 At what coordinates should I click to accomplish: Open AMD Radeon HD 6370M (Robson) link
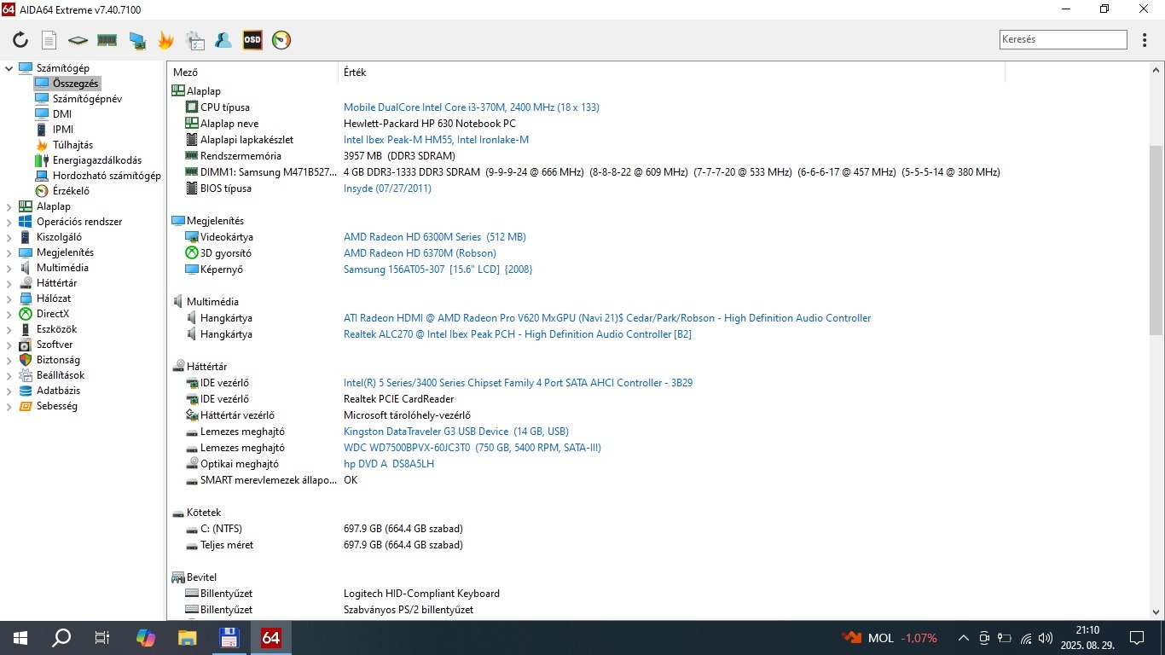(x=420, y=253)
